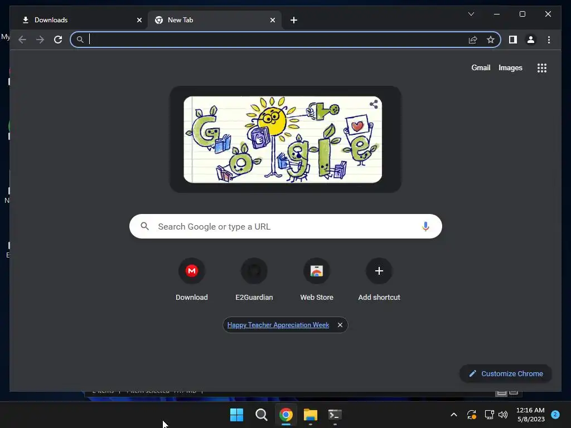This screenshot has width=571, height=428.
Task: Reload the current page
Action: pyautogui.click(x=58, y=40)
